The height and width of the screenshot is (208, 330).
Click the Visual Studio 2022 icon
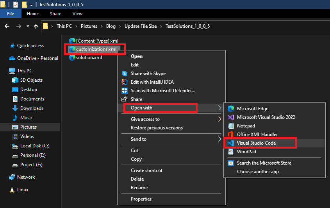(230, 117)
